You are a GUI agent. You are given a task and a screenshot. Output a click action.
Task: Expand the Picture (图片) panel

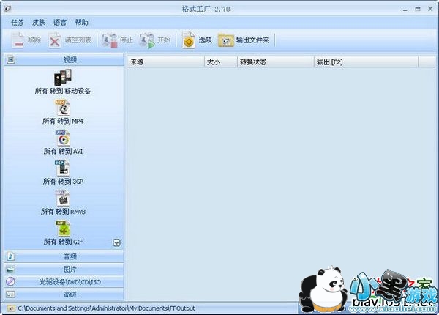(x=64, y=270)
